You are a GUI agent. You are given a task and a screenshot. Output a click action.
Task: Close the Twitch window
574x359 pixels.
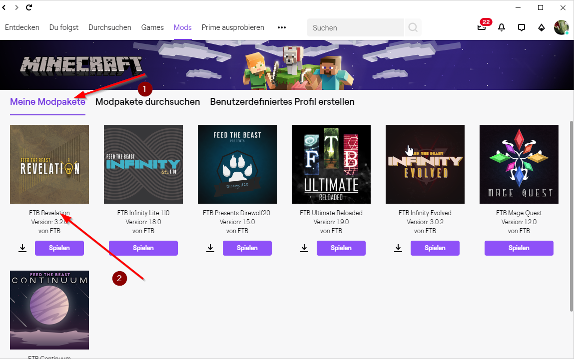tap(563, 7)
